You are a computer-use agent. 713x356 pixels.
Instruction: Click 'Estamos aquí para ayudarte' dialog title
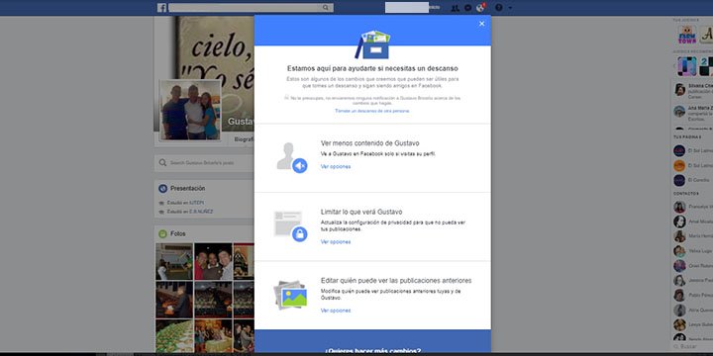[372, 68]
